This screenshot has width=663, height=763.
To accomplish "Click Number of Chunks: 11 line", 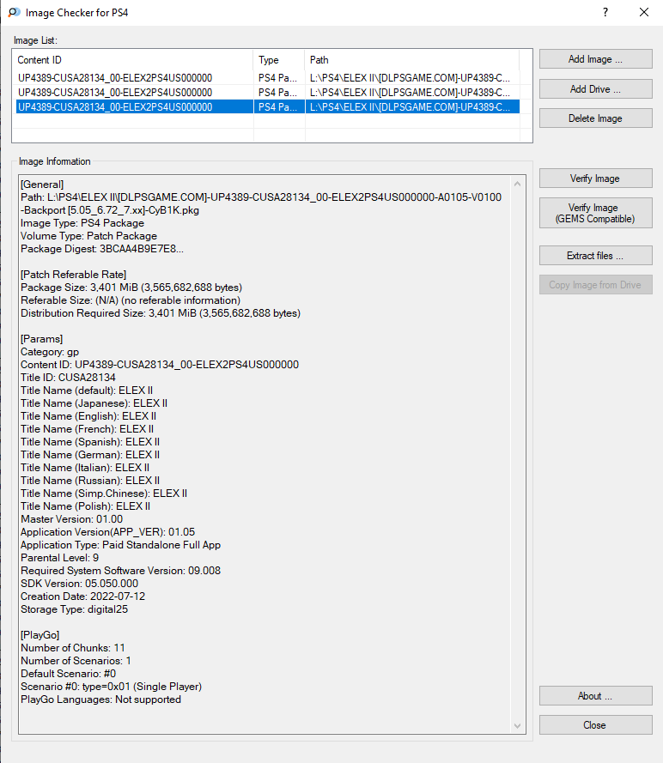I will tap(72, 648).
